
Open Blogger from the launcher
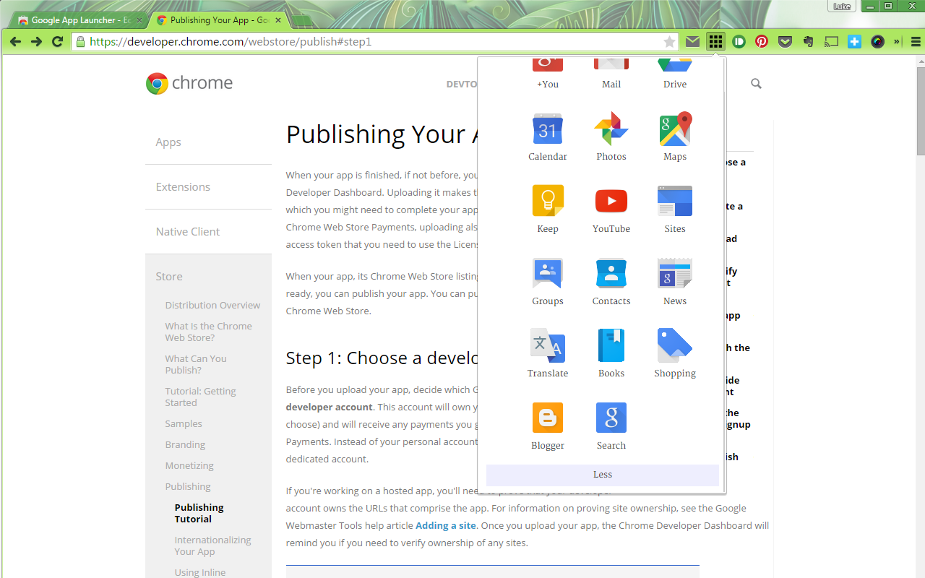pyautogui.click(x=548, y=426)
